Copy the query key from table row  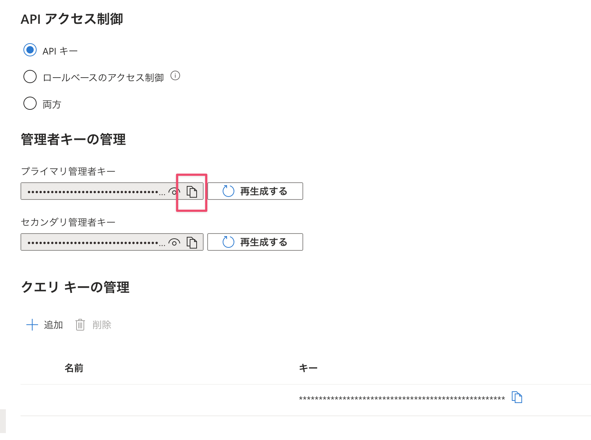[x=517, y=397]
